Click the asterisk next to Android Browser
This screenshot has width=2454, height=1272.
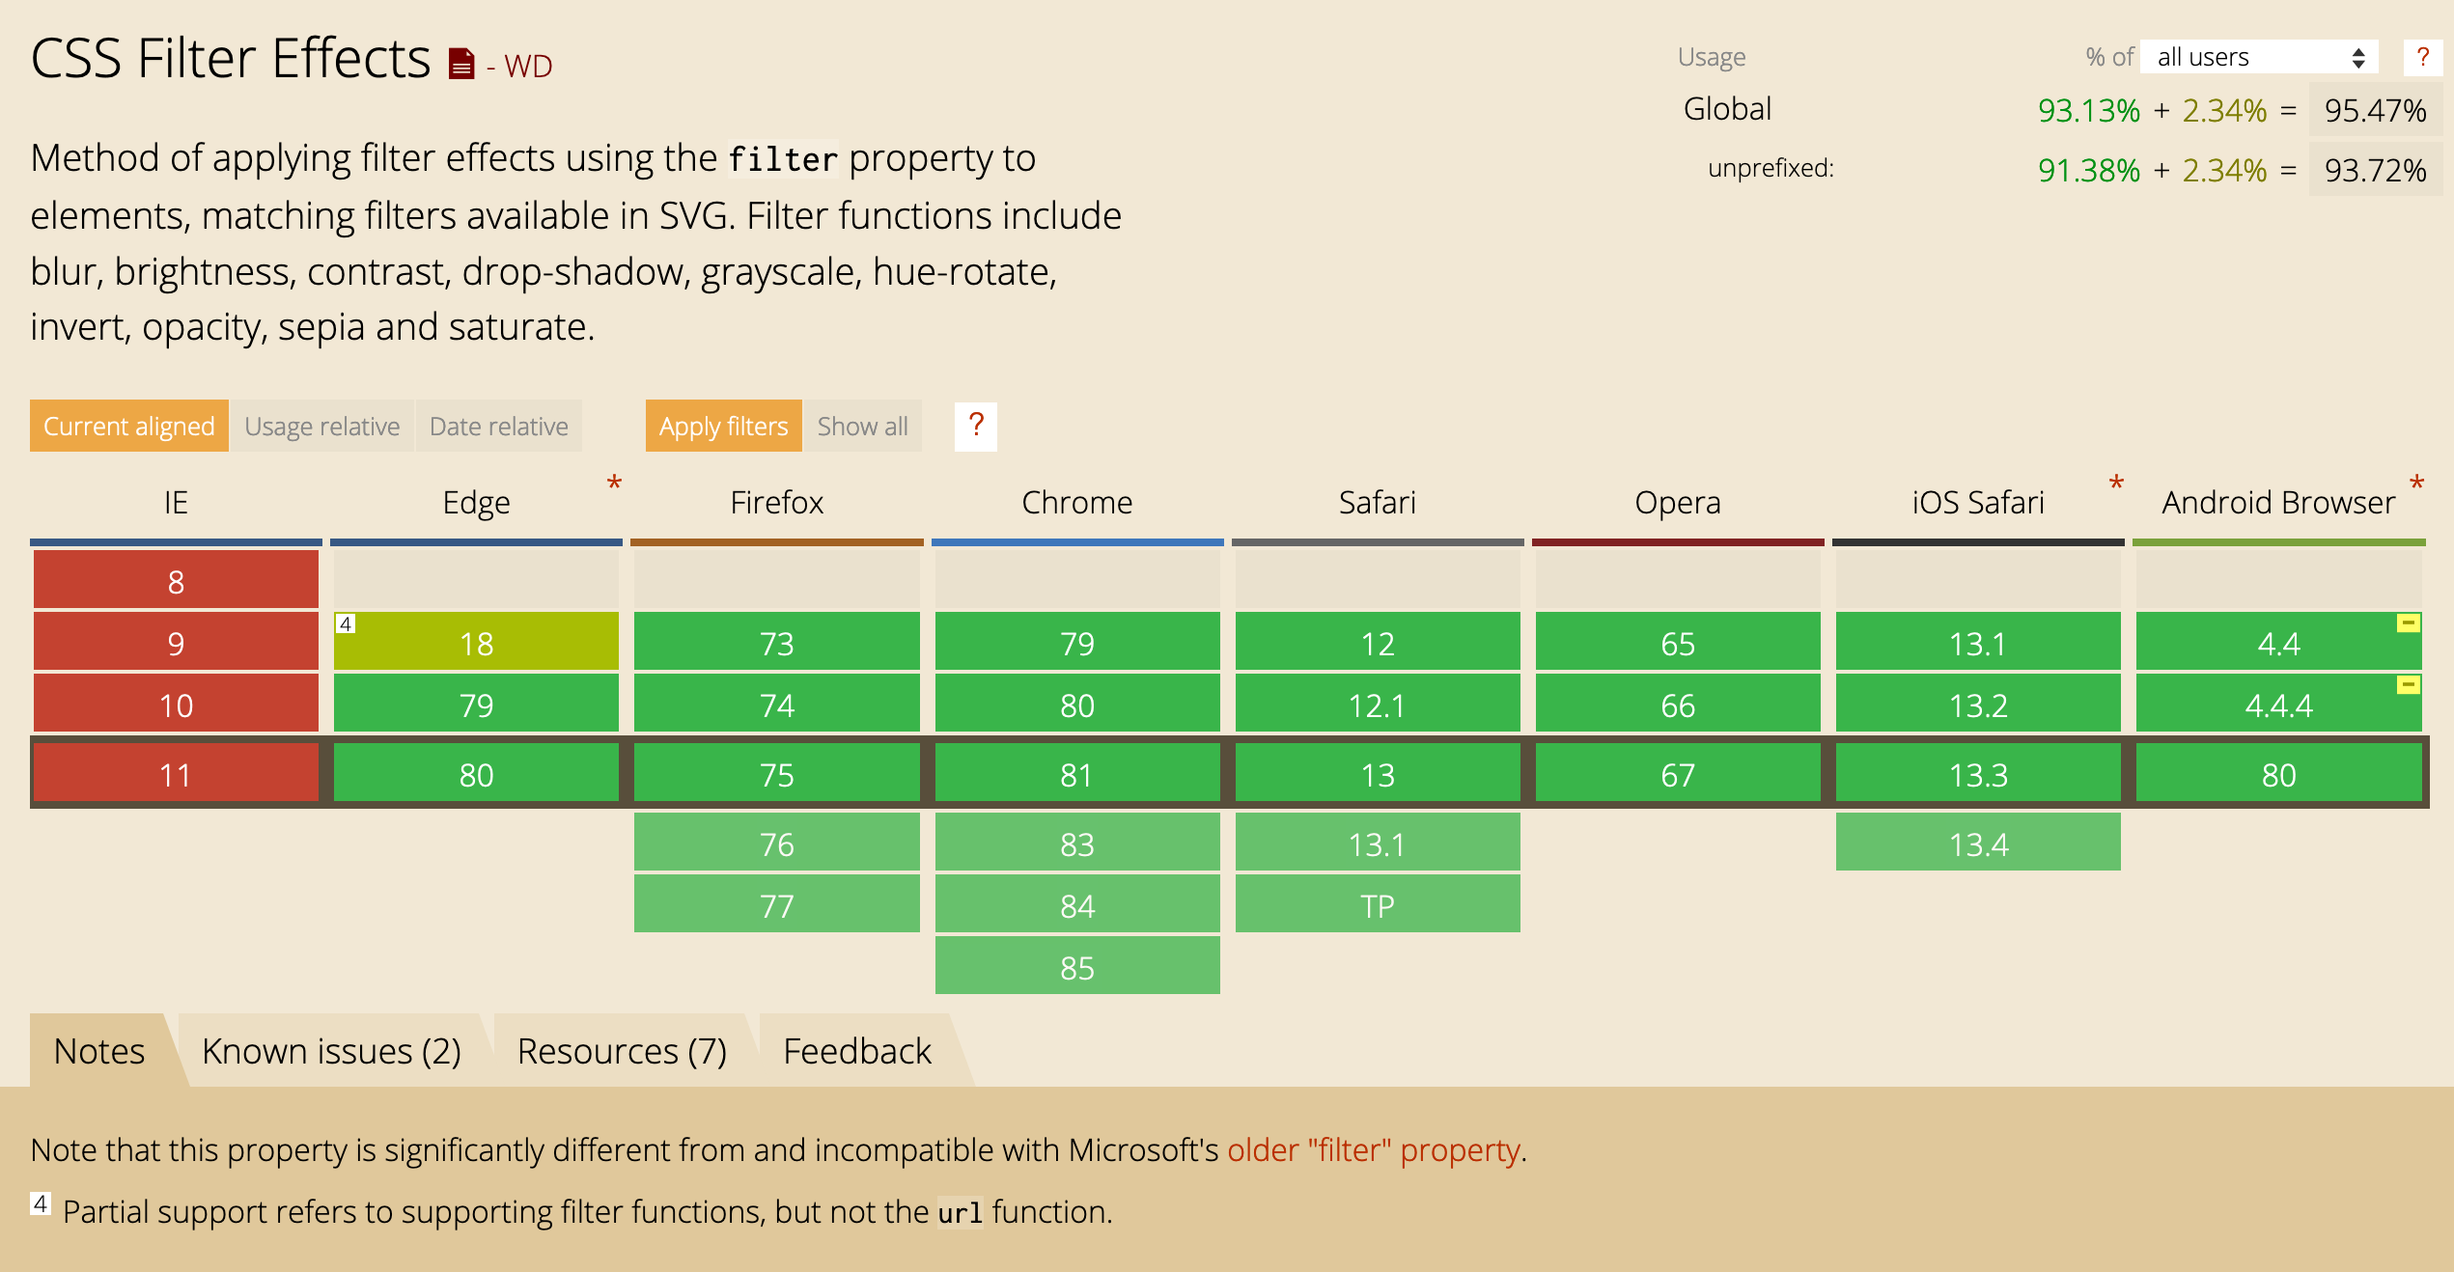pyautogui.click(x=2416, y=483)
